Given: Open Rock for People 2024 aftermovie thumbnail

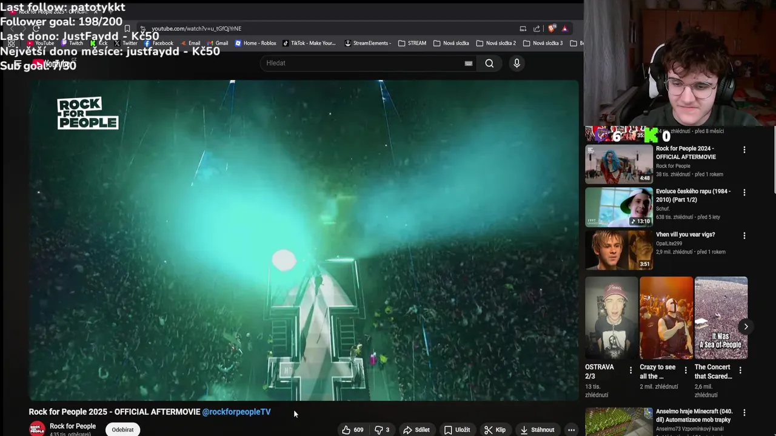Looking at the screenshot, I should pyautogui.click(x=619, y=164).
